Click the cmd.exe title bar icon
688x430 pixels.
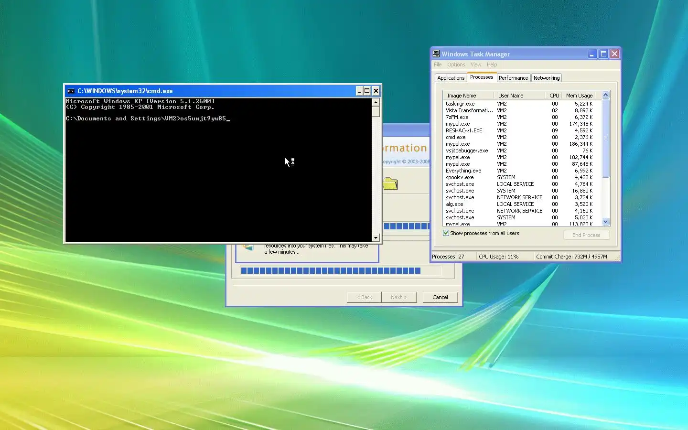point(71,91)
